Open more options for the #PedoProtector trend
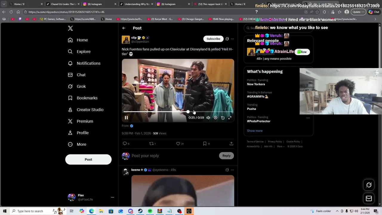This screenshot has width=382, height=215. 308,118
